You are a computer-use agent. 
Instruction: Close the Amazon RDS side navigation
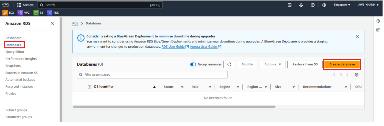(x=52, y=23)
